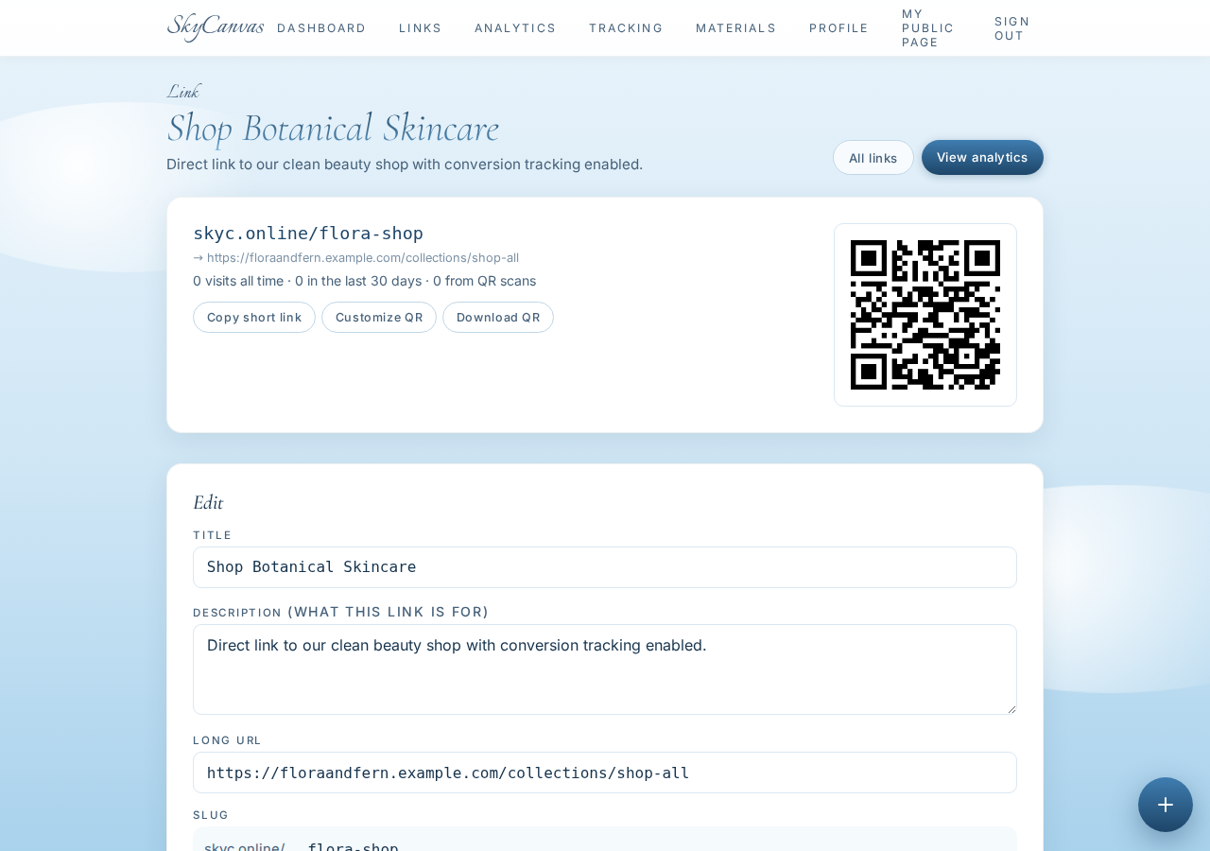Click Customize QR button

point(379,318)
